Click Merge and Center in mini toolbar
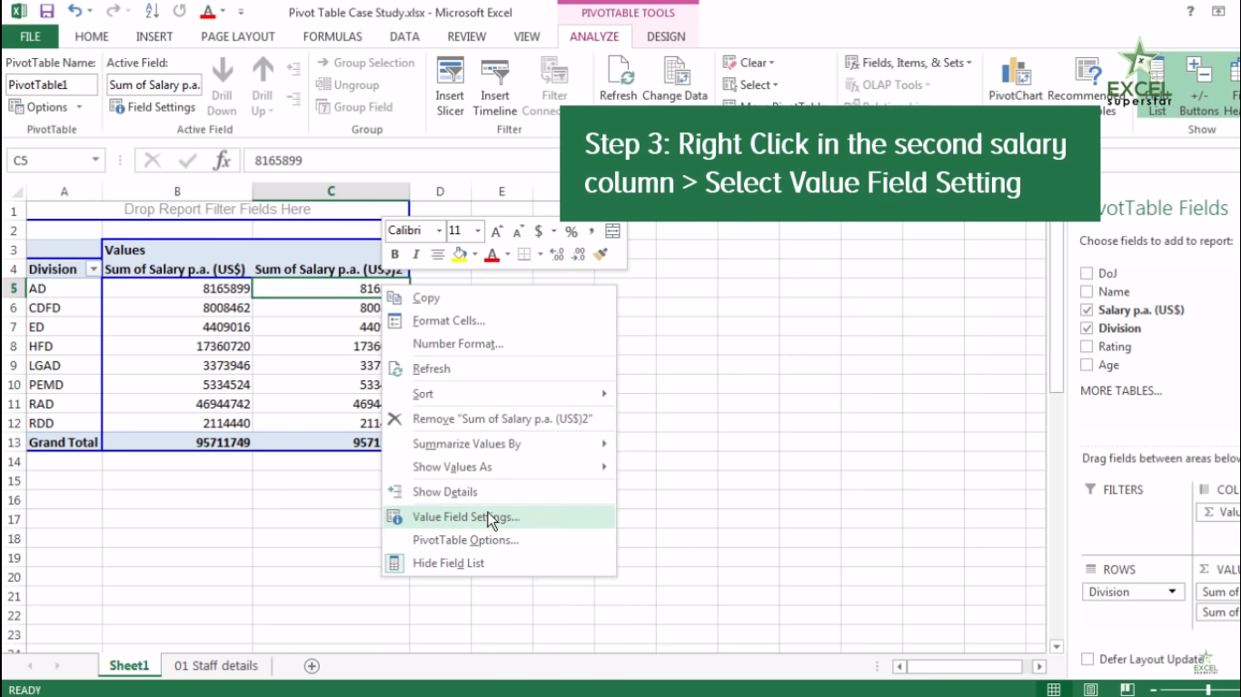The width and height of the screenshot is (1241, 697). click(613, 231)
